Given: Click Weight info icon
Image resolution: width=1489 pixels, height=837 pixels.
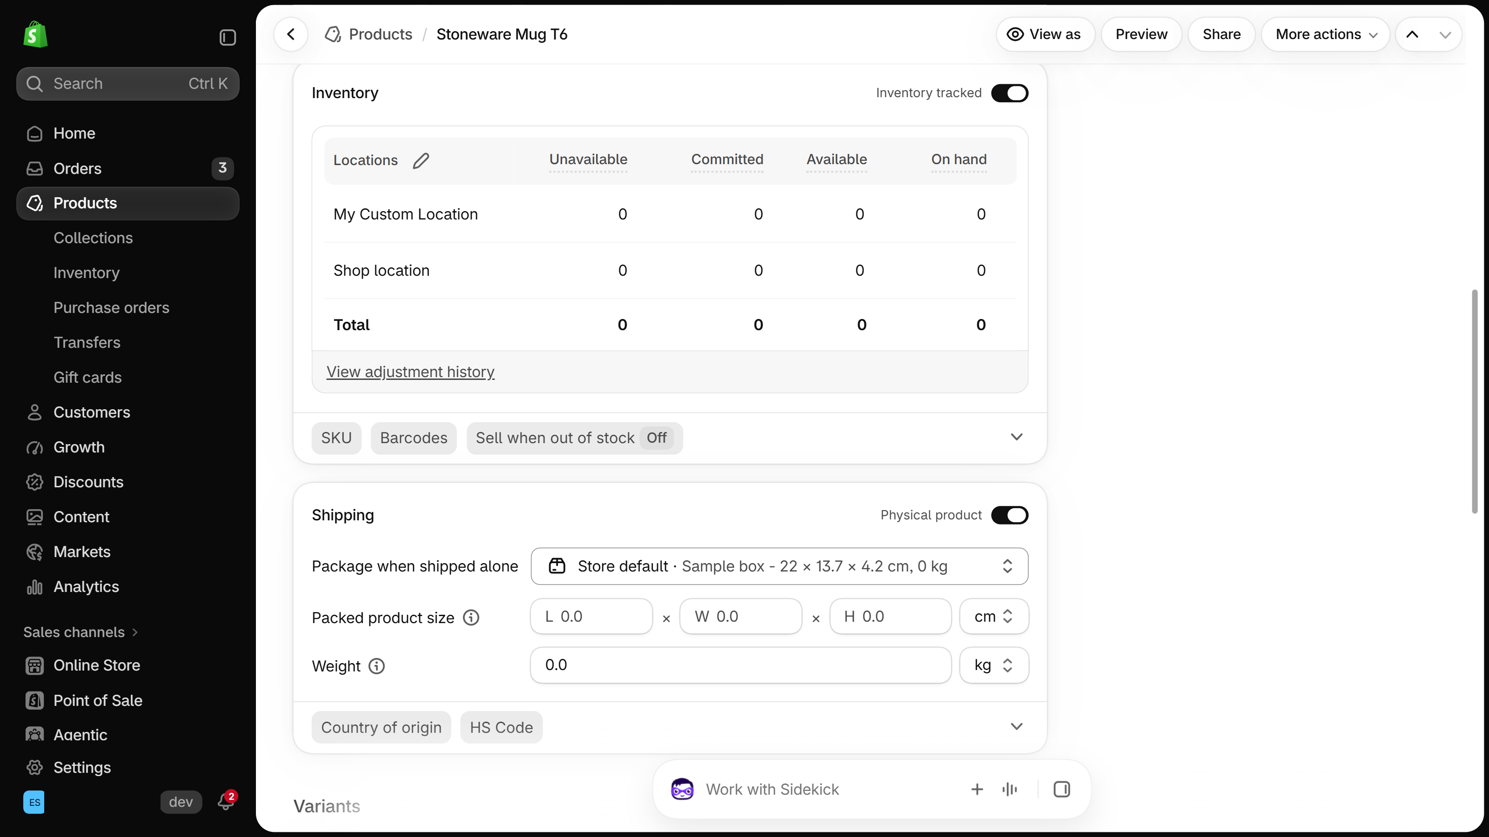Looking at the screenshot, I should 376,666.
